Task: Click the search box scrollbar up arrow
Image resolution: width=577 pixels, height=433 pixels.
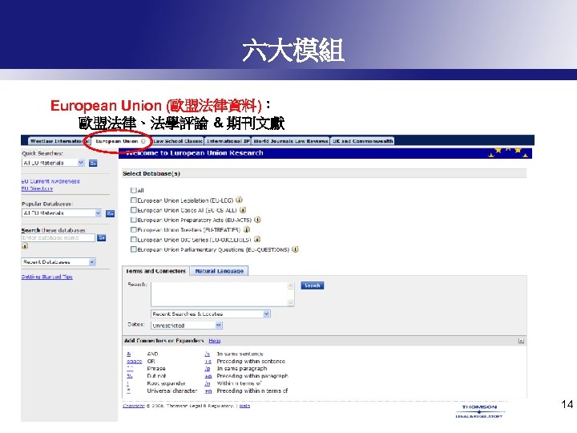Action: (291, 285)
